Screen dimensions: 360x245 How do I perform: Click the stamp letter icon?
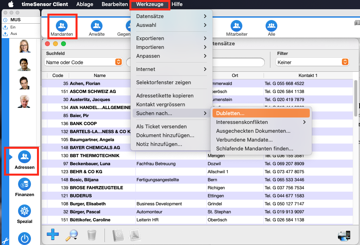(135, 235)
